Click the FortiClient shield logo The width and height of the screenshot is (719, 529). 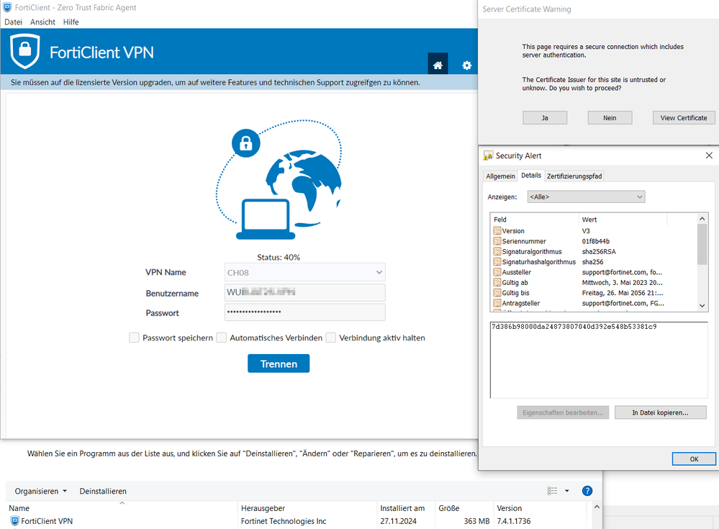[25, 51]
